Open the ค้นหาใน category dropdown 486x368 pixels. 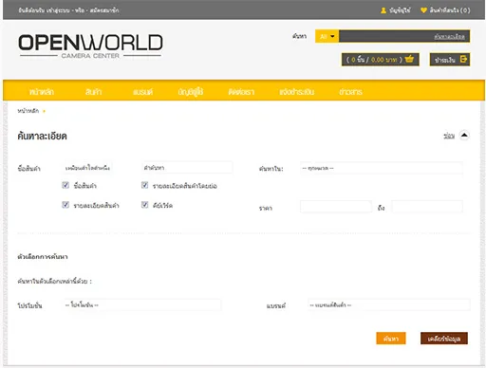coord(382,168)
